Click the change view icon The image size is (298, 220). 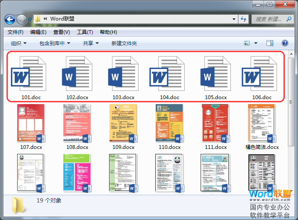(247, 43)
